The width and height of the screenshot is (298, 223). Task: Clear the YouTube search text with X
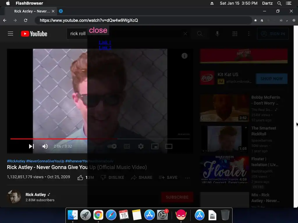pyautogui.click(x=185, y=34)
